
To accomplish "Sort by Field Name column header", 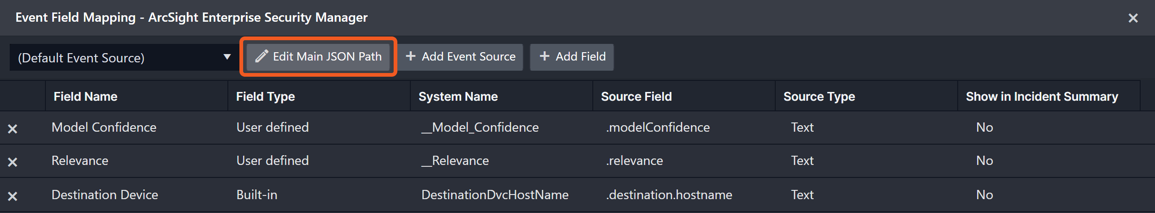I will click(x=86, y=97).
